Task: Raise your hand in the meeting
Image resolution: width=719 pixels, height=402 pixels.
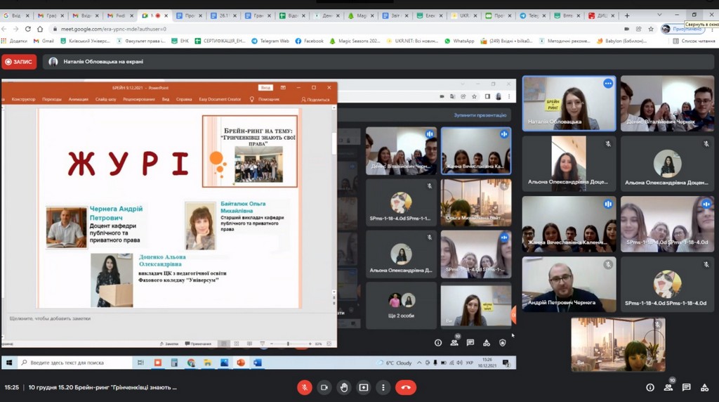Action: pos(344,387)
